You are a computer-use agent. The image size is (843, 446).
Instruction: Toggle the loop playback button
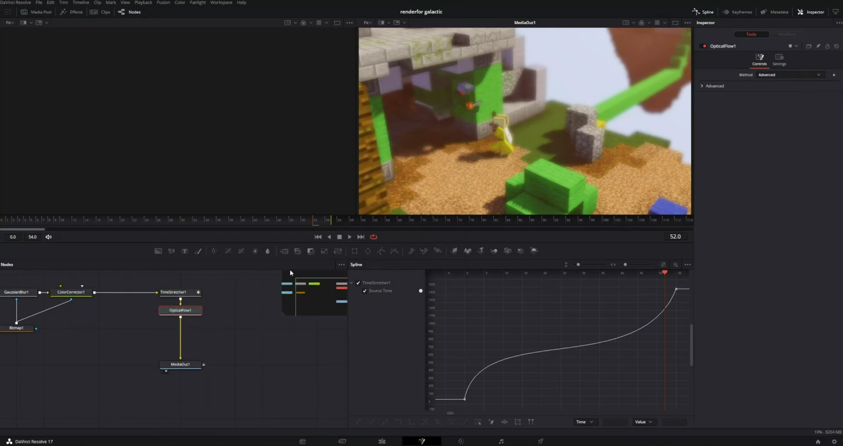point(373,236)
